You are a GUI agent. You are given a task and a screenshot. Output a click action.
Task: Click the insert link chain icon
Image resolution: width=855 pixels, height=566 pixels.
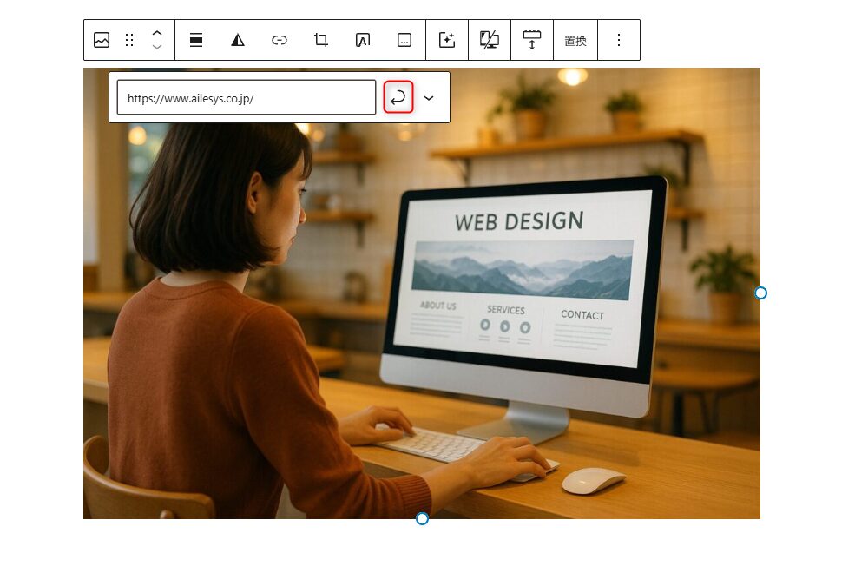(280, 40)
